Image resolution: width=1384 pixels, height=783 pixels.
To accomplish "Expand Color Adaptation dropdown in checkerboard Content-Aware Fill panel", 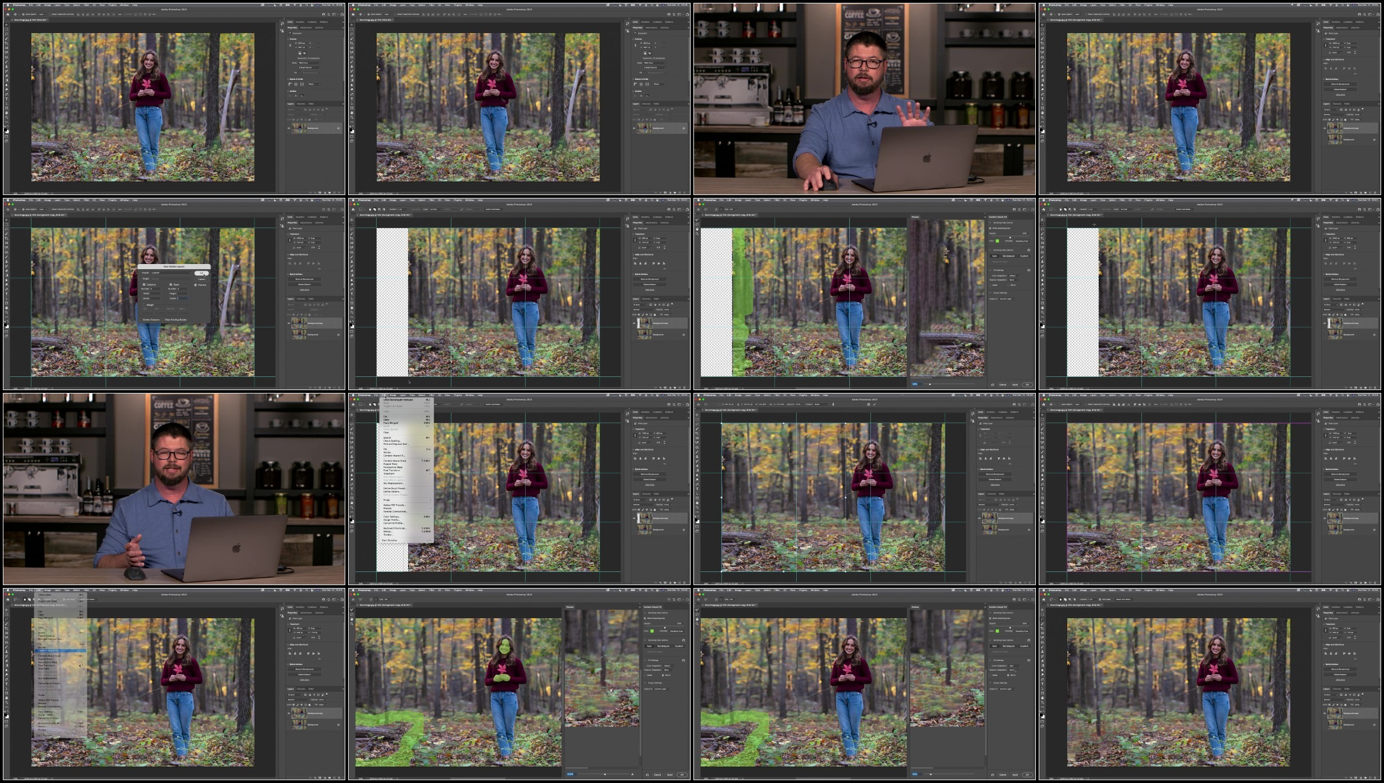I will pos(1014,275).
